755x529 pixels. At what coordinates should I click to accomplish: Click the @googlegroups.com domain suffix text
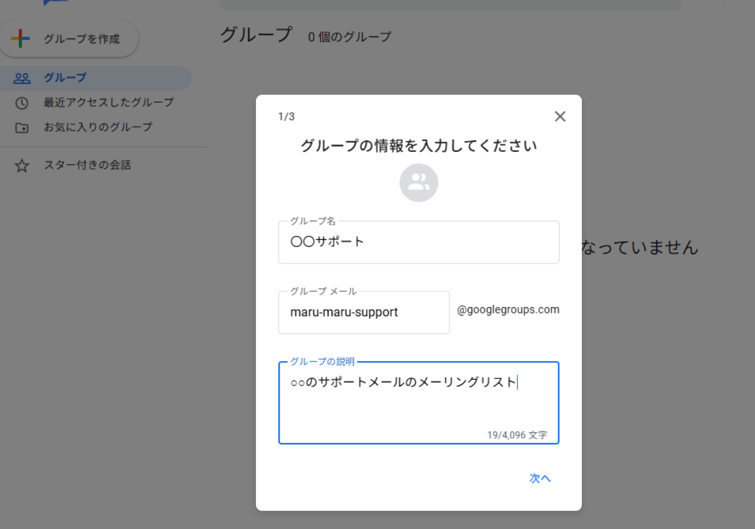(508, 310)
